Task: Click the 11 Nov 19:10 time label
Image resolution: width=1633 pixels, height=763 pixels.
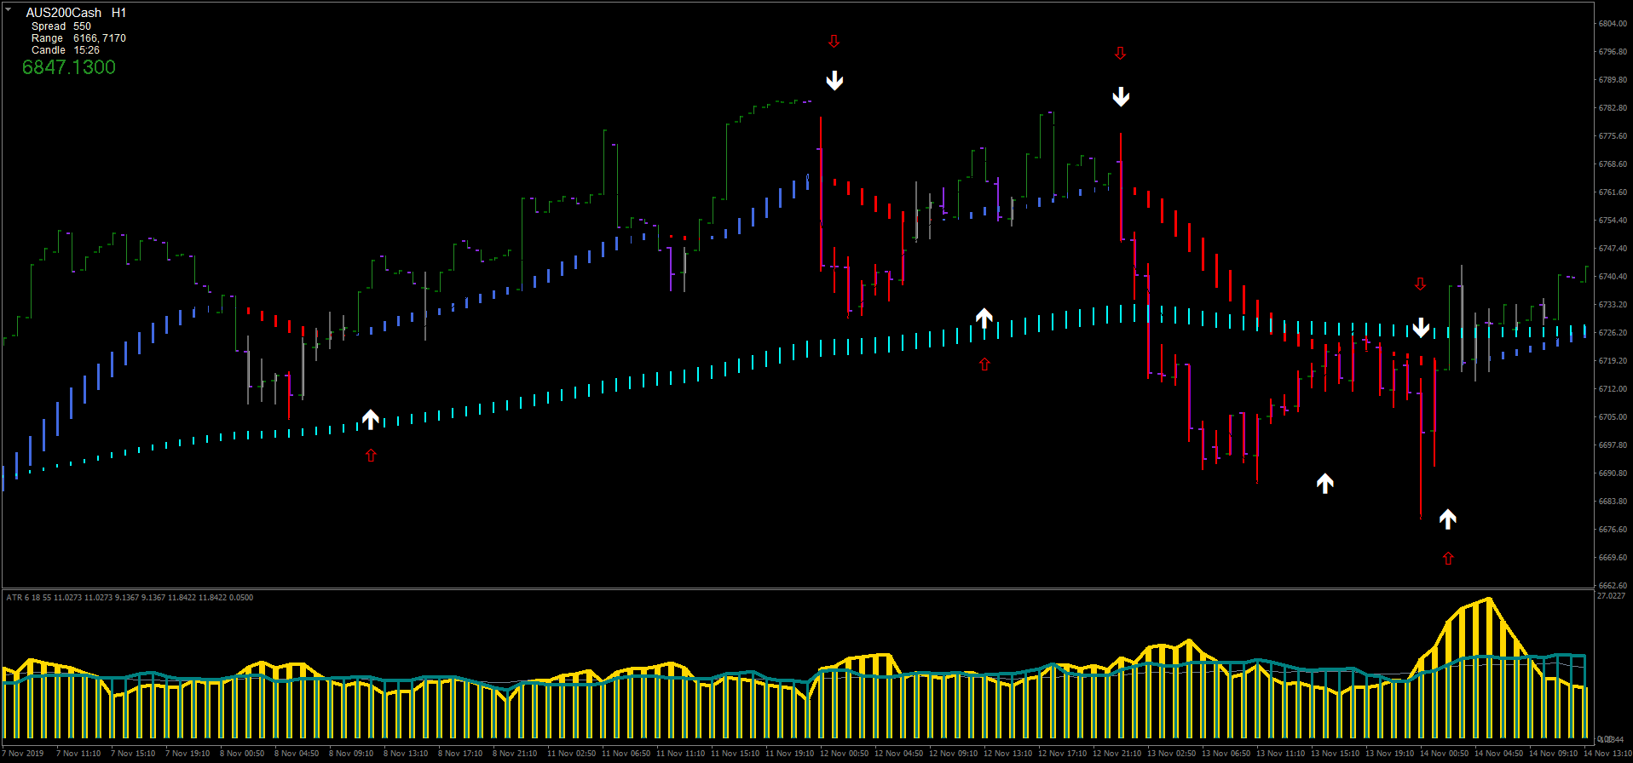Action: coord(790,754)
